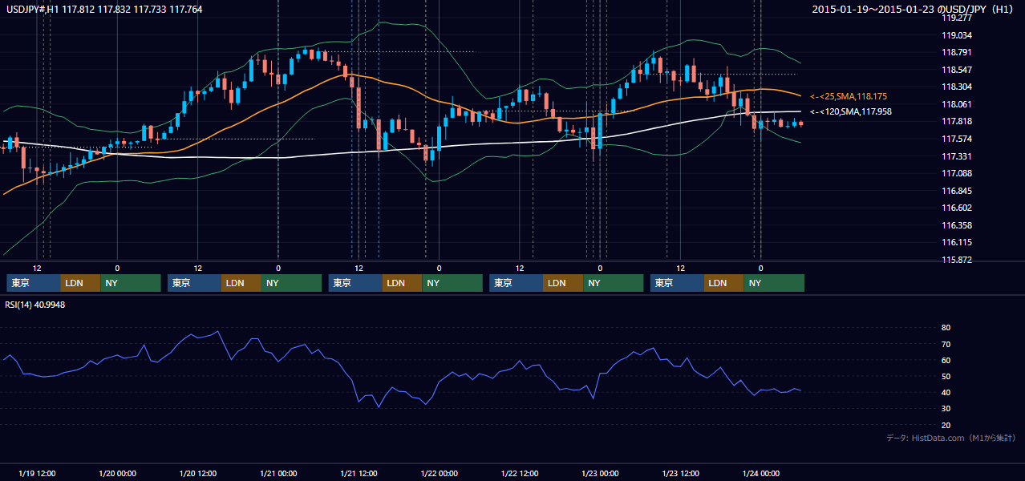The width and height of the screenshot is (1025, 481).
Task: Select the 1/22 00:00 date label
Action: click(439, 474)
